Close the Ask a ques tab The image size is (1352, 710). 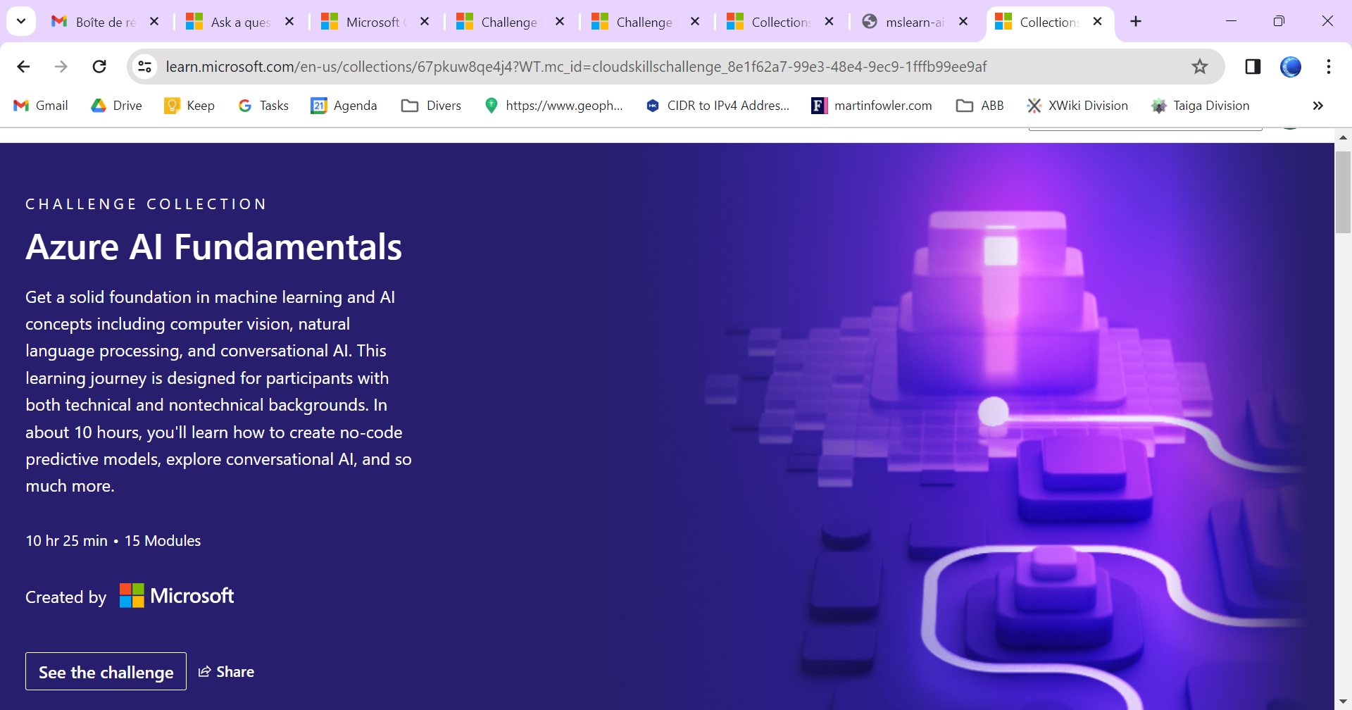289,22
